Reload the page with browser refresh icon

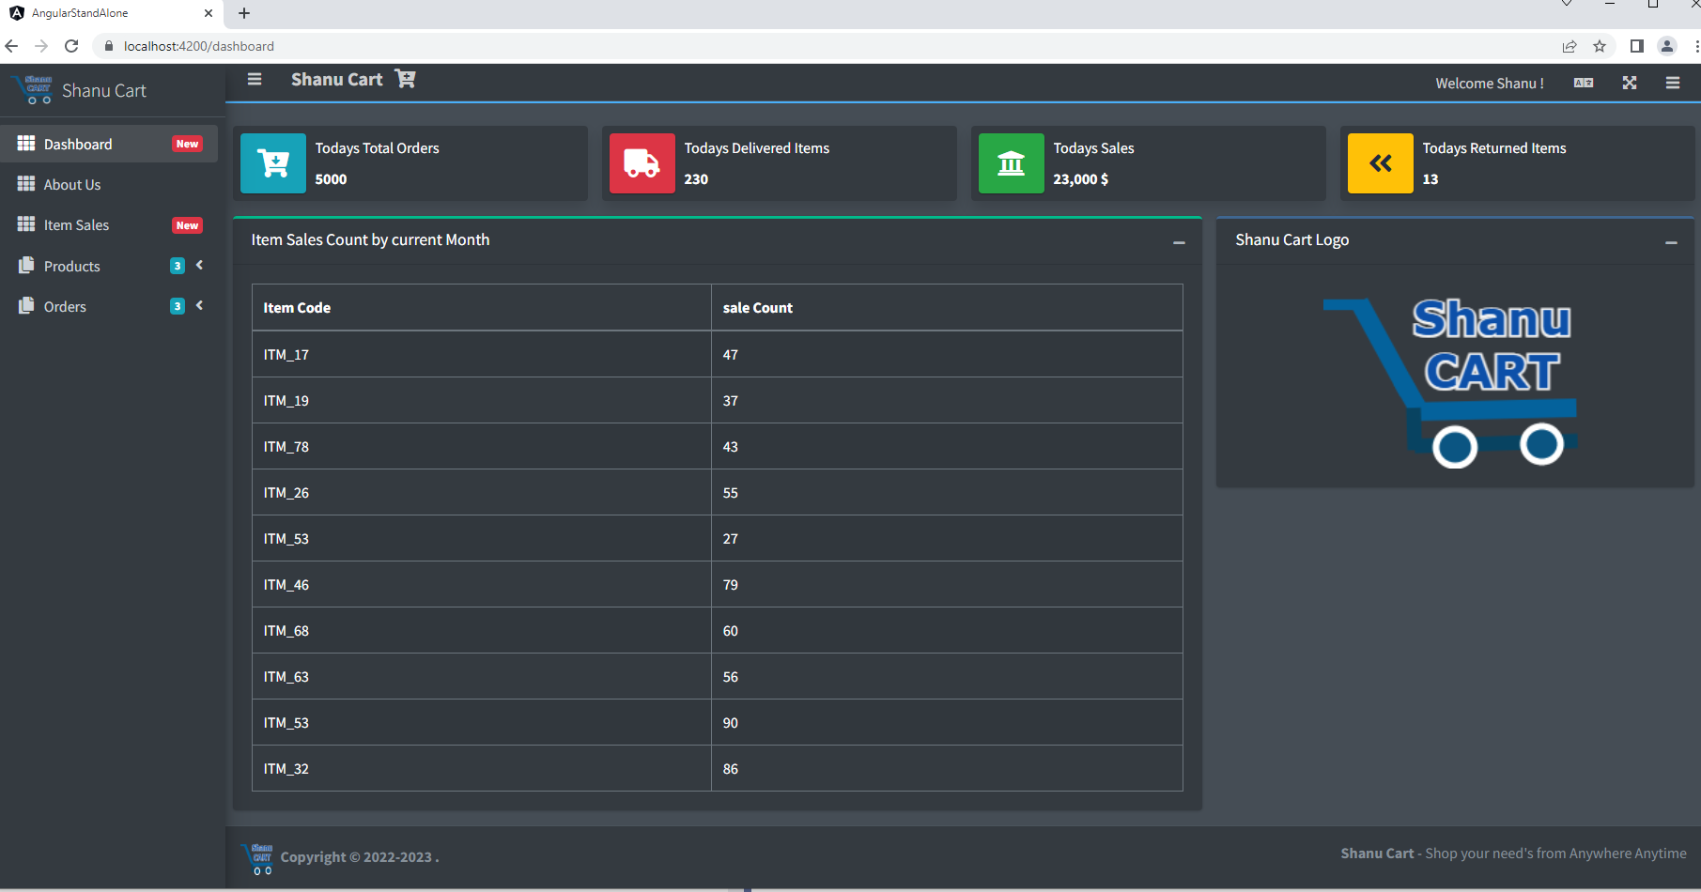(71, 46)
